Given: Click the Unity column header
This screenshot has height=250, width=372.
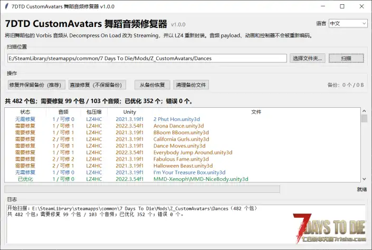Looking at the screenshot, I should [x=129, y=112].
